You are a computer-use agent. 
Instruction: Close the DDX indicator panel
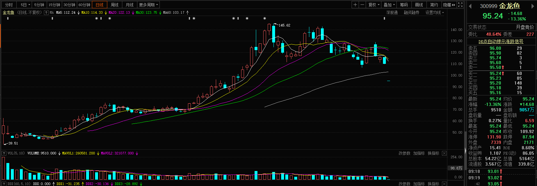(444, 184)
